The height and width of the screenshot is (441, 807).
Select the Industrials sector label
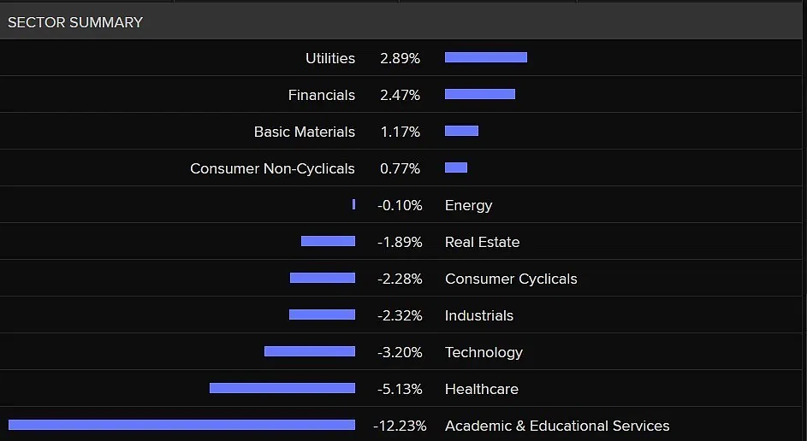(x=479, y=315)
